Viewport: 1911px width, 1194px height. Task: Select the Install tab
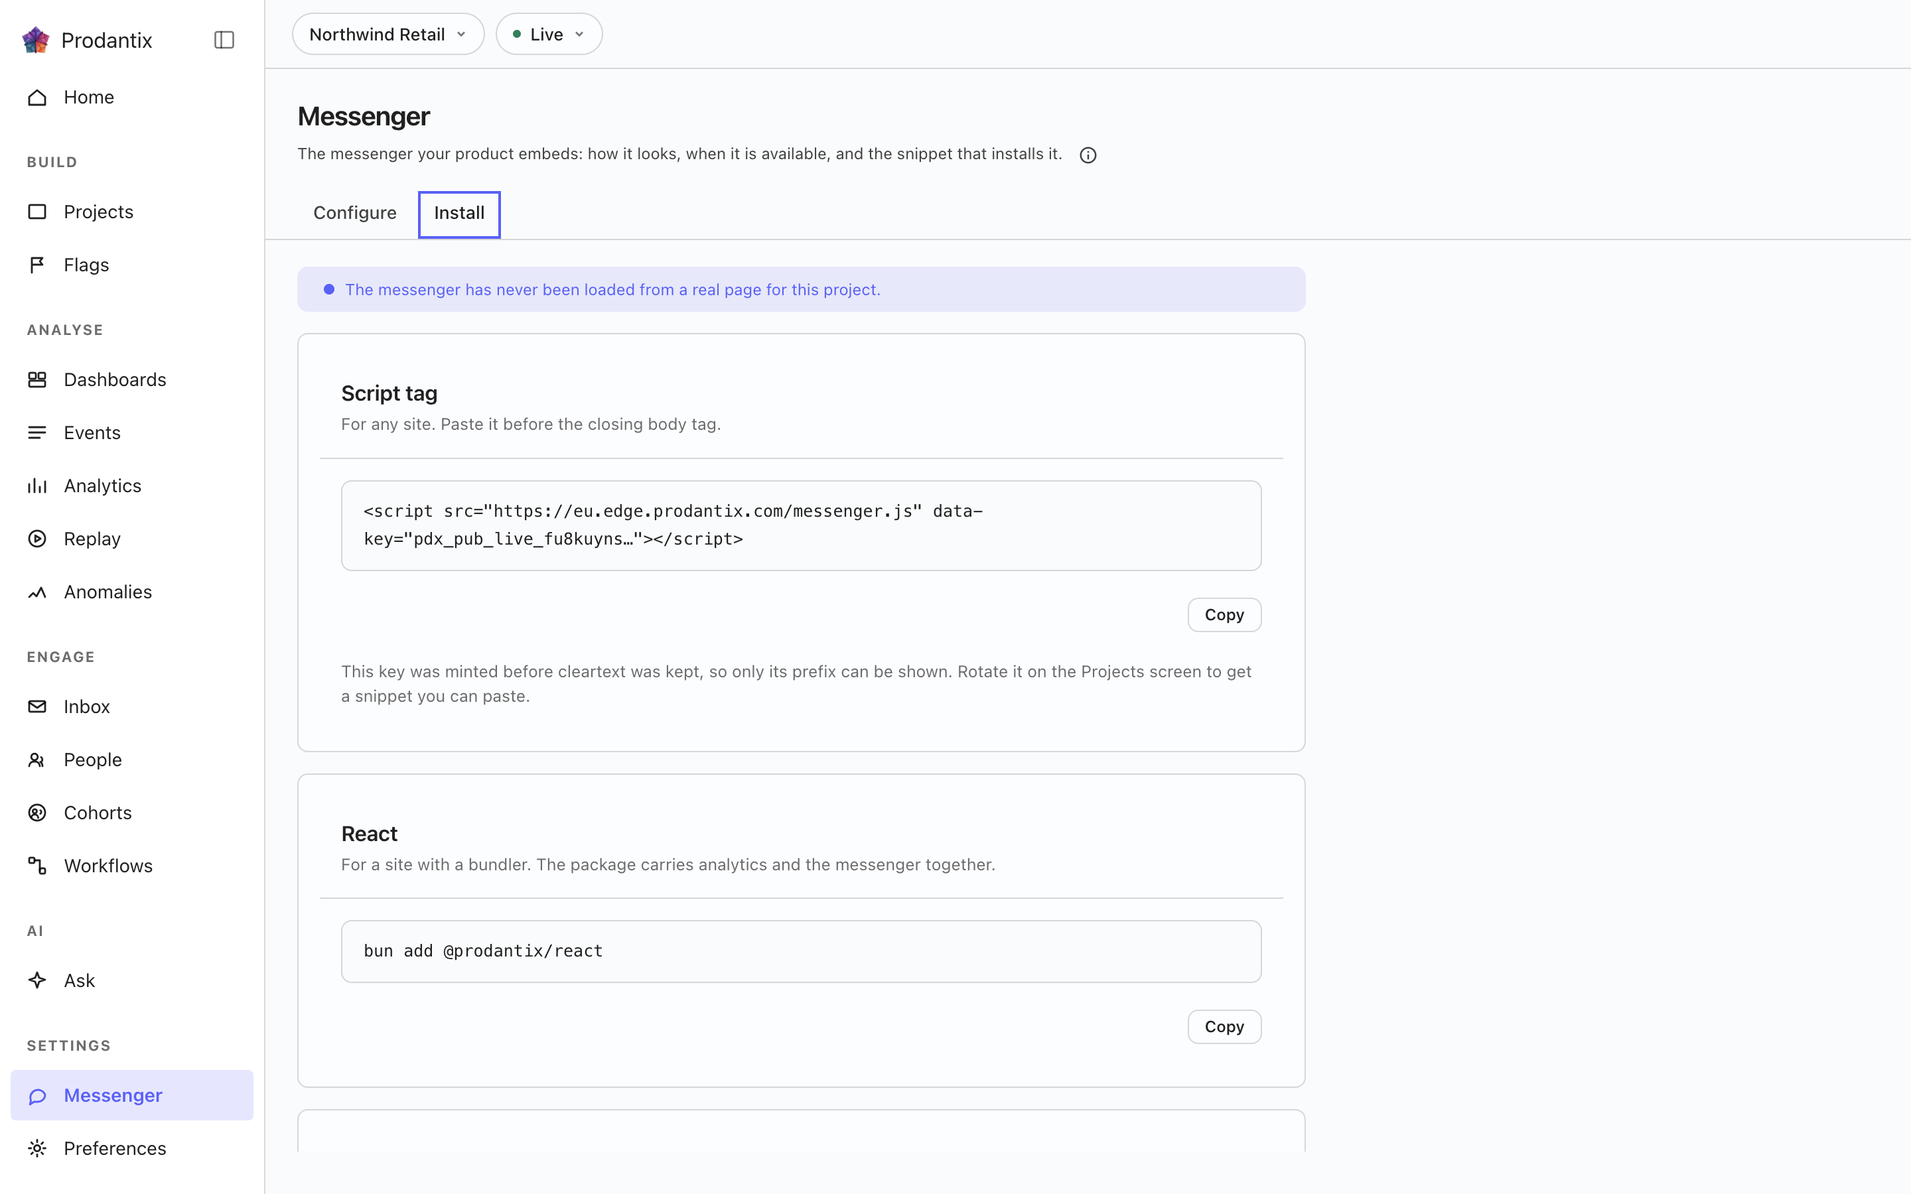coord(459,213)
